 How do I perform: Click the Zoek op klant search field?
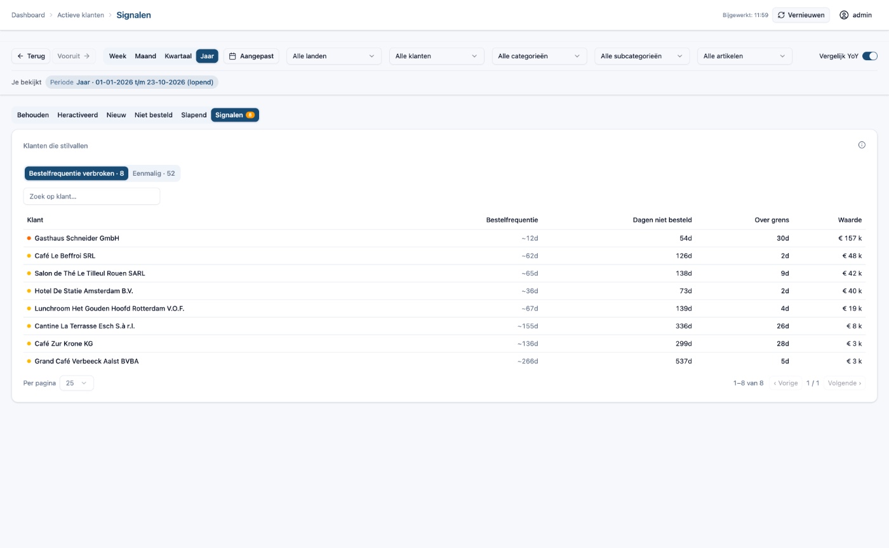91,197
